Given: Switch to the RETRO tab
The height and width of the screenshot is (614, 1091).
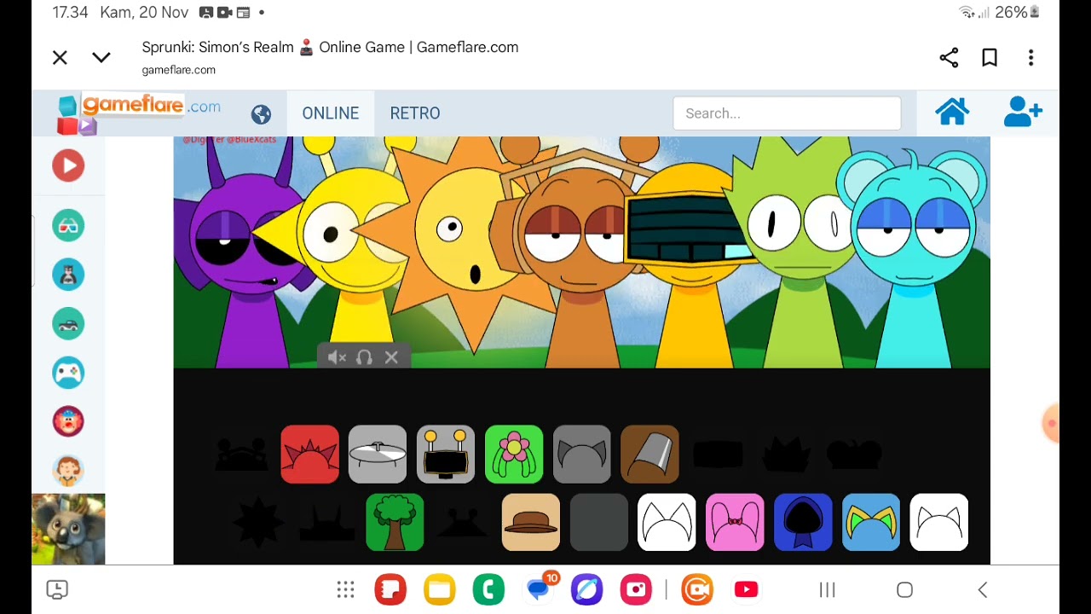Looking at the screenshot, I should [415, 113].
